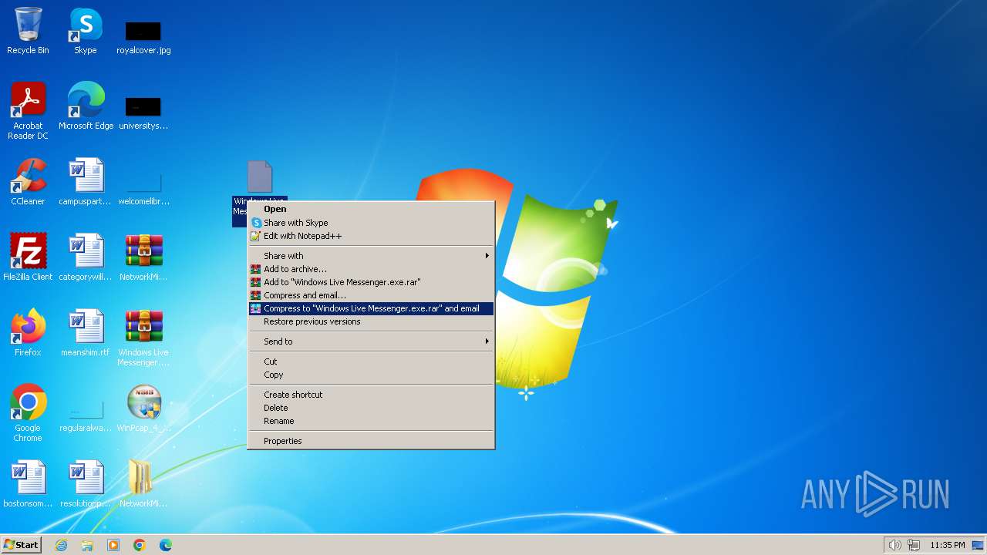Select the WinPcap installer icon
Screen dimensions: 987x555
[143, 409]
